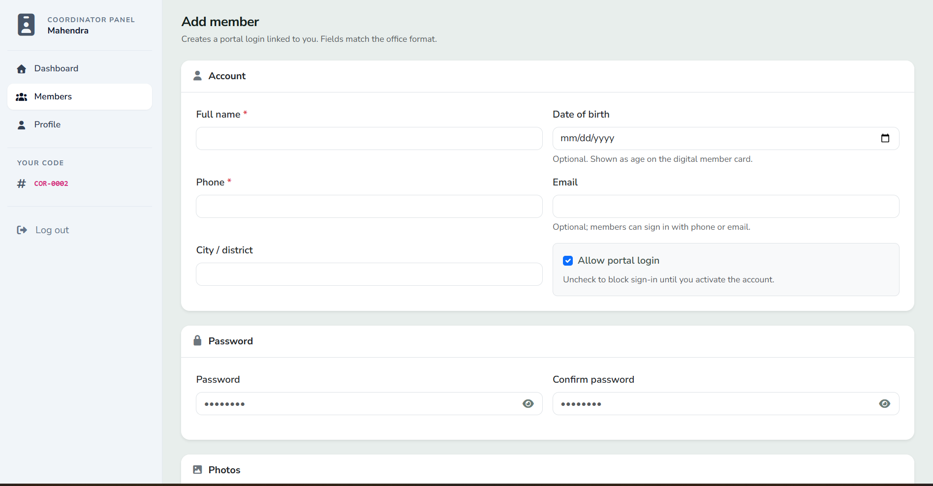Click the coordinator avatar badge icon
This screenshot has height=486, width=933.
coord(26,24)
